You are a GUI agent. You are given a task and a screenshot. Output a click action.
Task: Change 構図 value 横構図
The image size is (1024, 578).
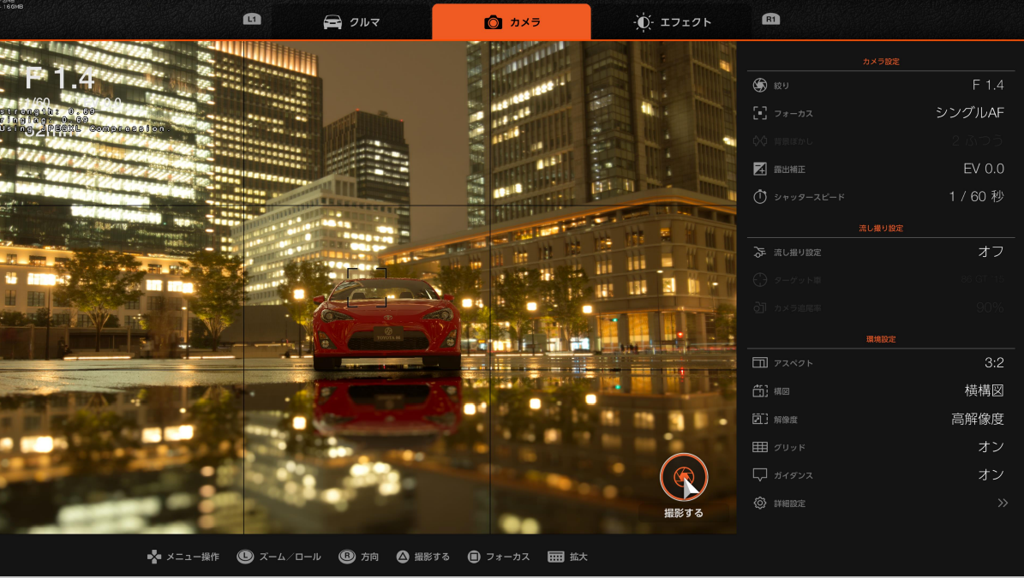pos(985,390)
